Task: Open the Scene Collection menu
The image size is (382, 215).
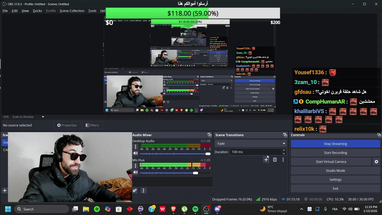Action: [x=72, y=11]
